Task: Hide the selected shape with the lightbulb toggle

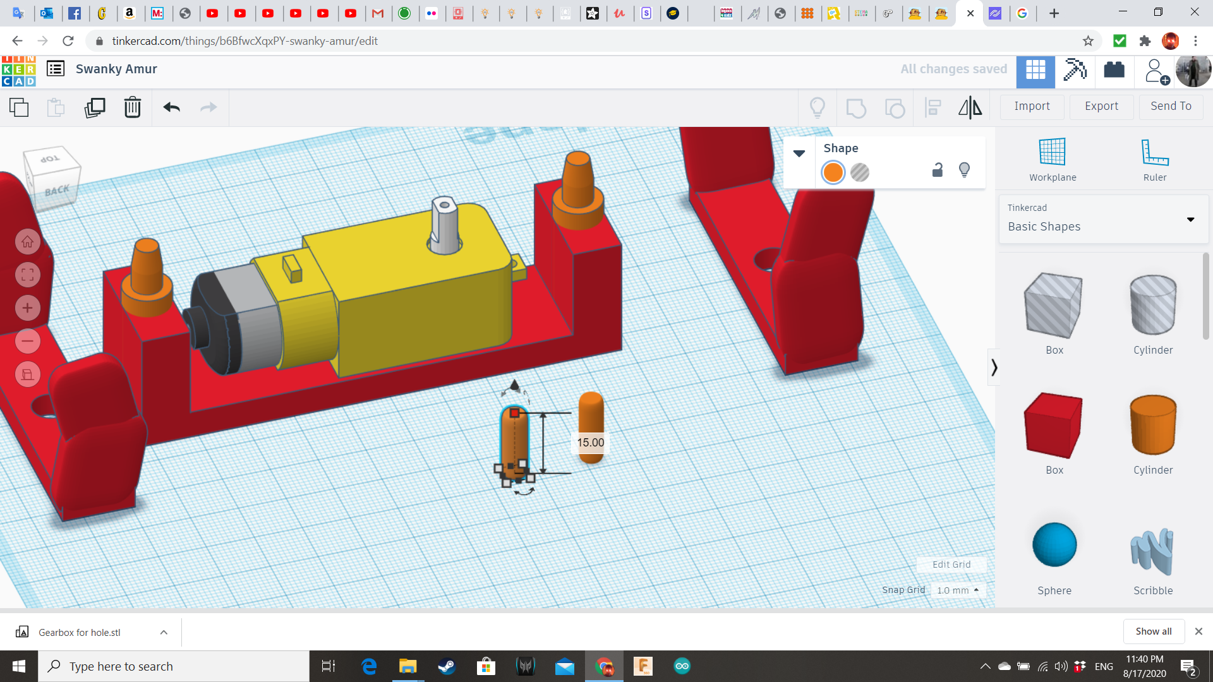Action: pos(963,170)
